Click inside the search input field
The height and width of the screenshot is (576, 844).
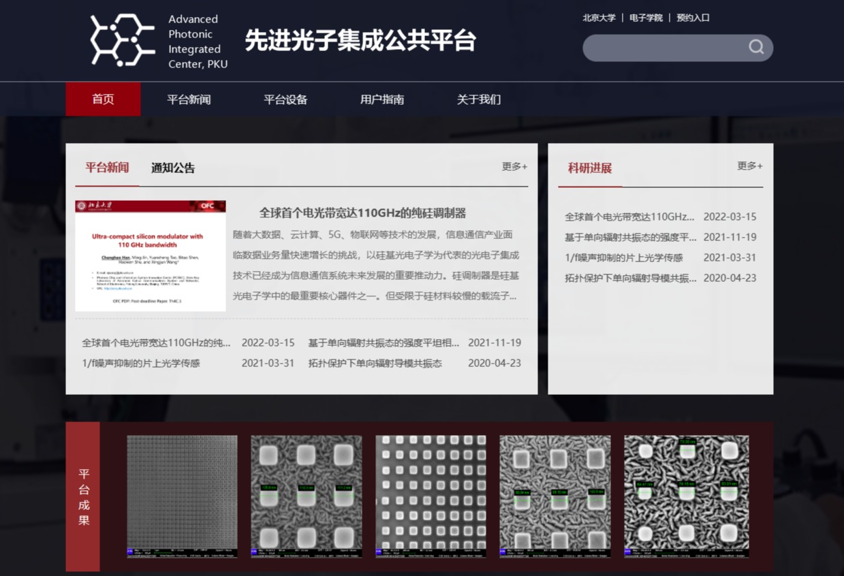click(x=664, y=48)
